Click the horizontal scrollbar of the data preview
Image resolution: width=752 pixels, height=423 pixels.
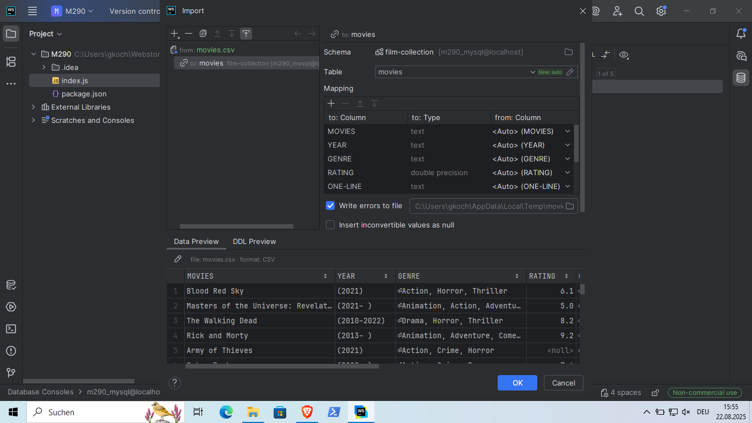click(282, 366)
